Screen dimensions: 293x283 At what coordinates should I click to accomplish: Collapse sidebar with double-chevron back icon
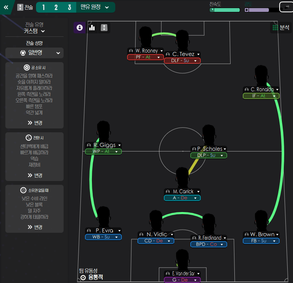click(x=6, y=7)
